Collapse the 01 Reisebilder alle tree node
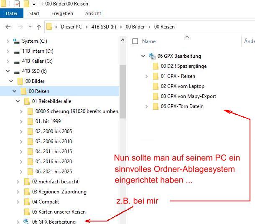Image resolution: width=255 pixels, height=224 pixels. coord(18,101)
